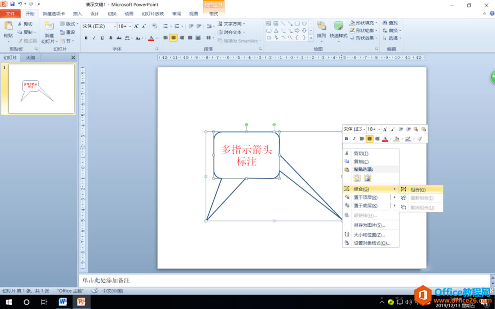Expand the Quick Styles gallery

[x=338, y=31]
